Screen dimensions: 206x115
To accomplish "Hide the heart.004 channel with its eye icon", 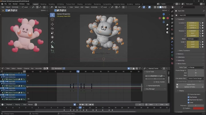I will click(7, 75).
